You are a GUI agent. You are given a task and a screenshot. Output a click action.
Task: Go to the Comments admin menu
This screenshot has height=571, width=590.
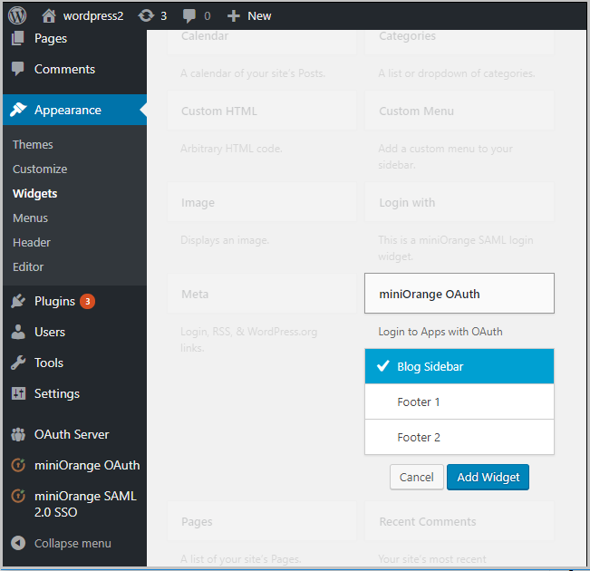64,69
